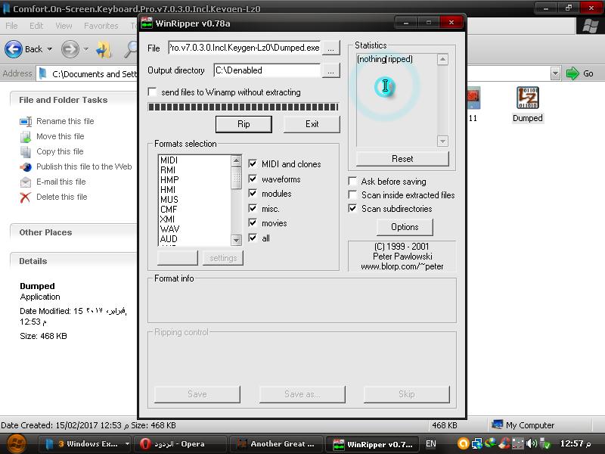Image resolution: width=605 pixels, height=454 pixels.
Task: Uncheck the movies checkbox
Action: click(x=253, y=222)
